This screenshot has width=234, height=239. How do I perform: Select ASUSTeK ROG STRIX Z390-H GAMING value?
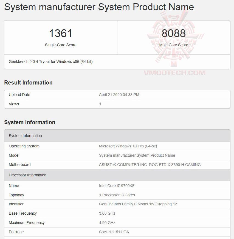pos(150,165)
